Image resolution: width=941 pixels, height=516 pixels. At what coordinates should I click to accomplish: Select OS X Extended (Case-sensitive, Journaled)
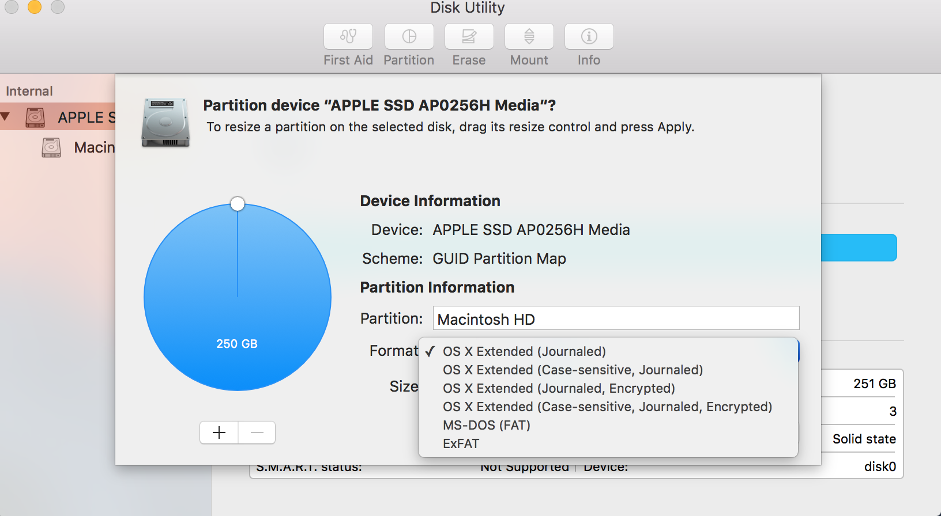tap(608, 370)
